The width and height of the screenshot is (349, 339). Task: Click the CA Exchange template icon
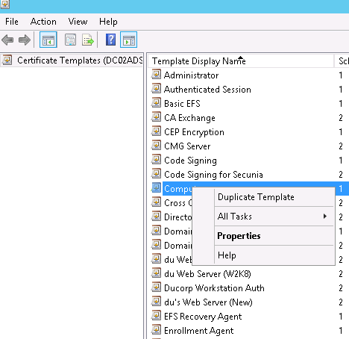point(156,116)
